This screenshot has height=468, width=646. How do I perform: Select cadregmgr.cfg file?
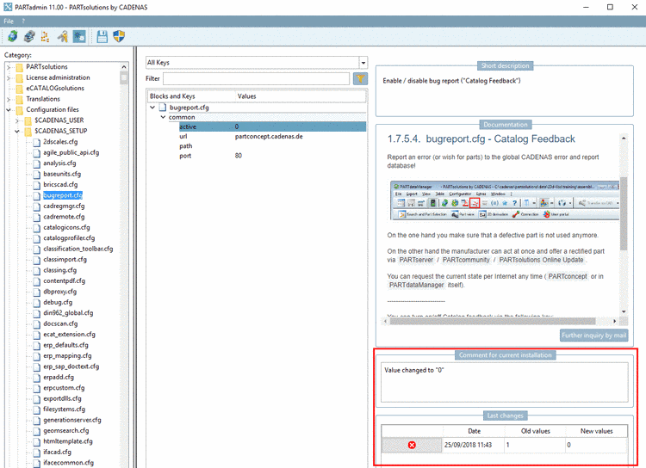point(64,206)
